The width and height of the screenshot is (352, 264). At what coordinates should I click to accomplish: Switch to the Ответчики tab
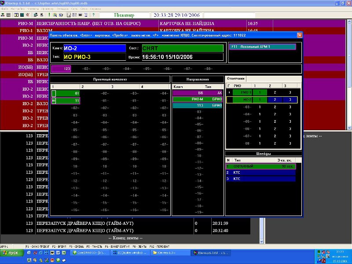(235, 79)
